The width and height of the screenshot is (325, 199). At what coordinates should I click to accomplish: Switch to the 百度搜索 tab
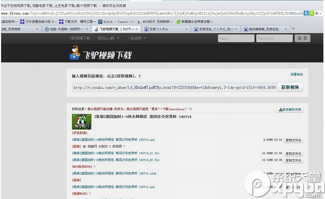pos(18,29)
